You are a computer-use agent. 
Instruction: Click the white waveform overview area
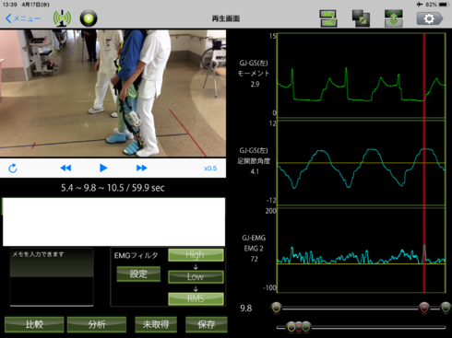point(113,222)
